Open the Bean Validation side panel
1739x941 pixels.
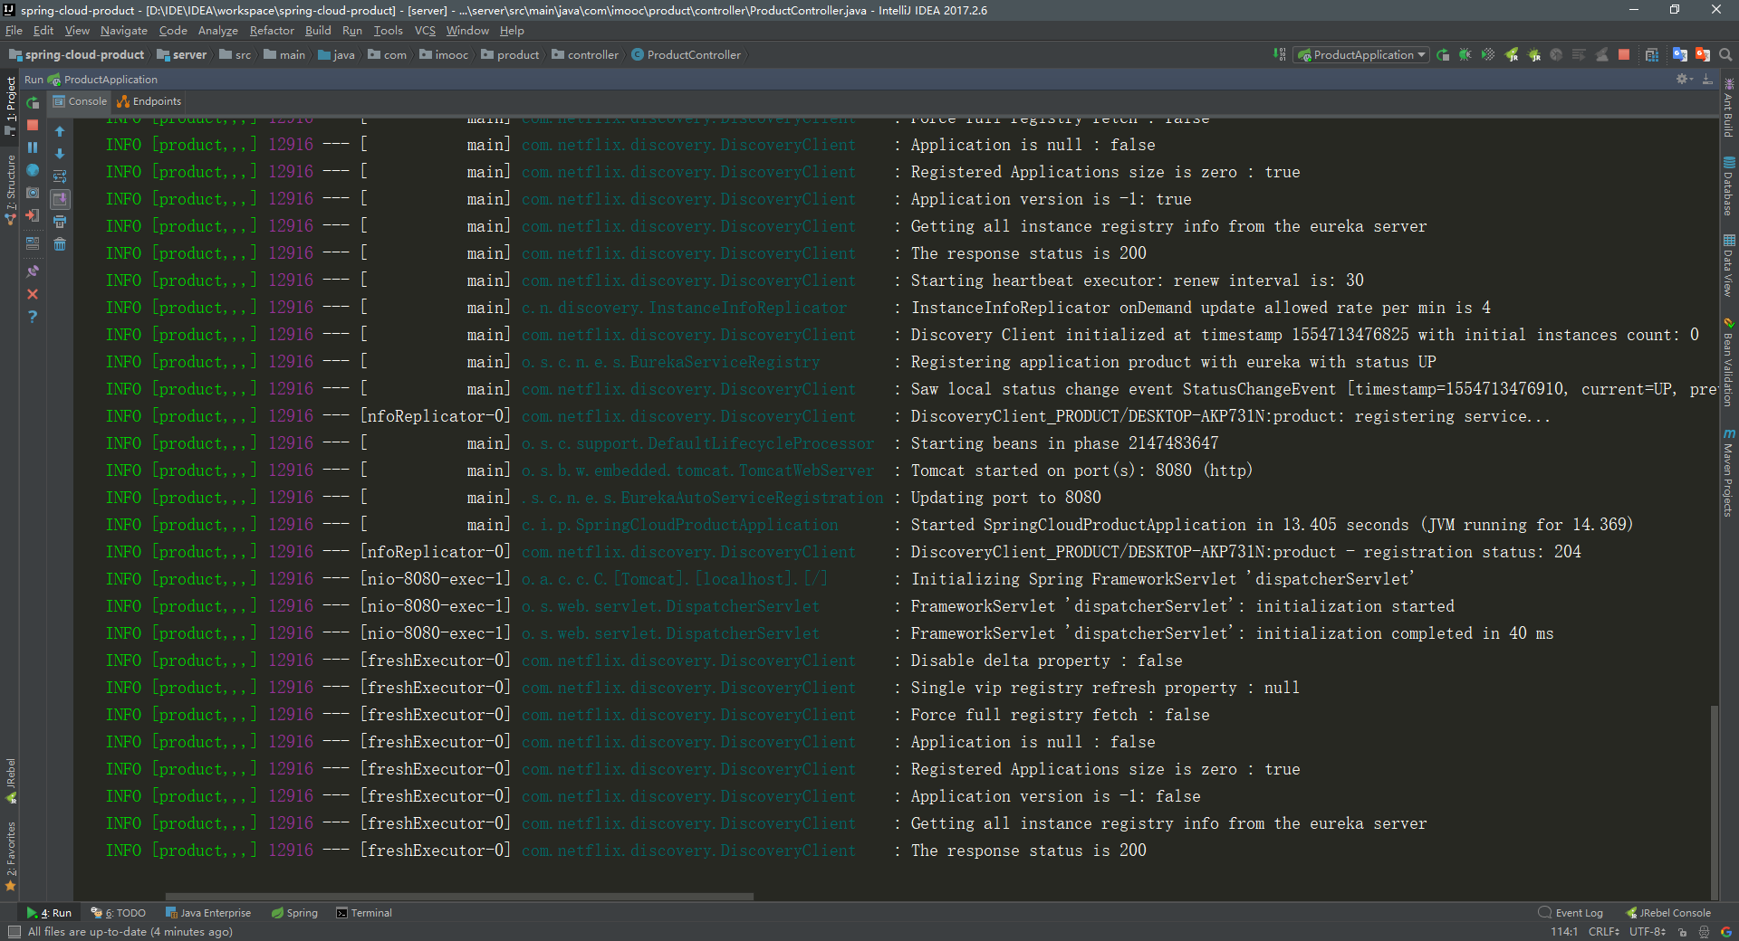point(1728,362)
